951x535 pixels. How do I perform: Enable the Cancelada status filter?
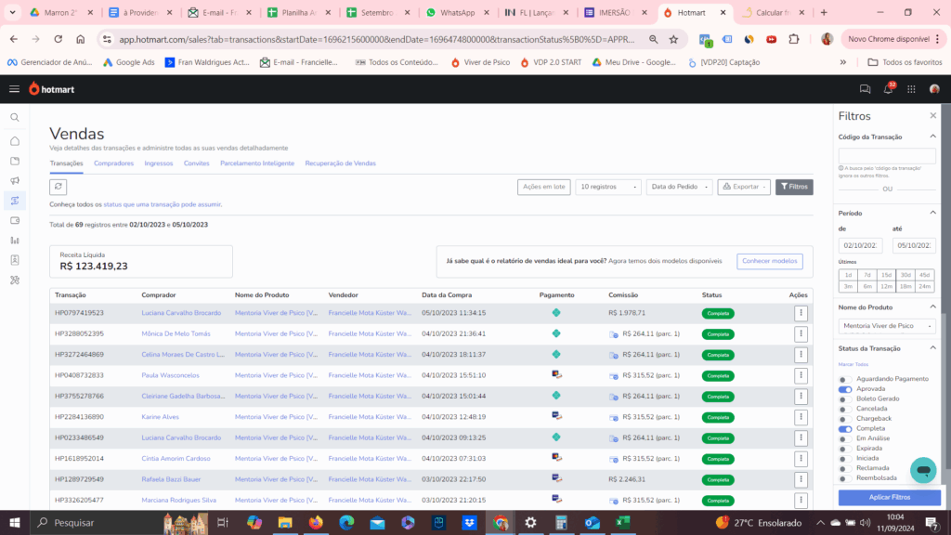pos(845,409)
